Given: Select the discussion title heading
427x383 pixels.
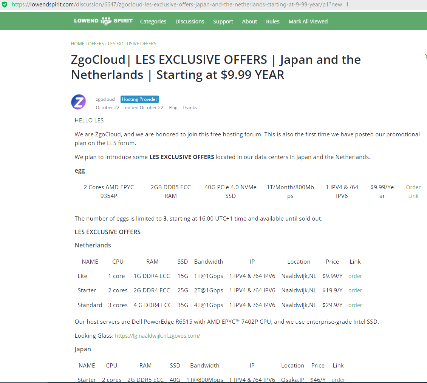Looking at the screenshot, I should [x=216, y=67].
